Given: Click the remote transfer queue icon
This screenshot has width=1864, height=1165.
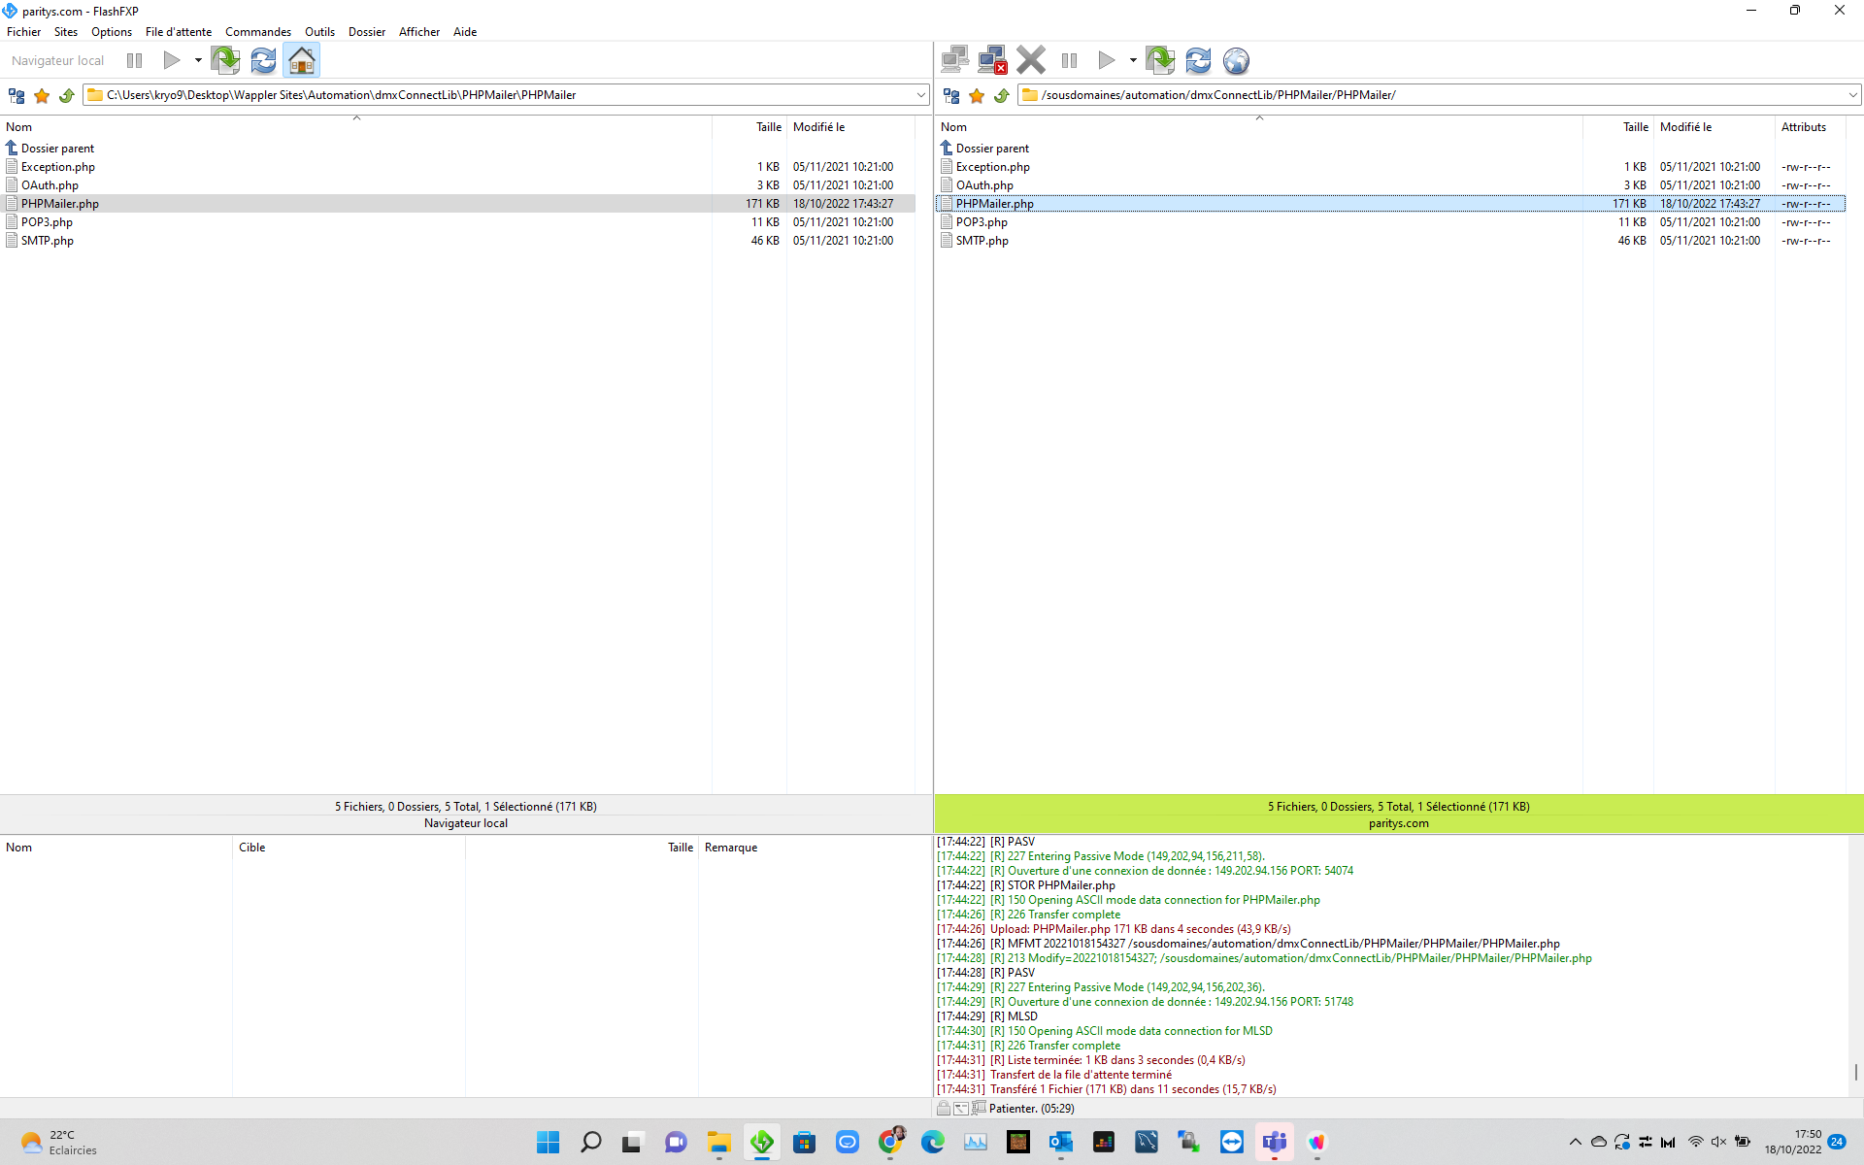Looking at the screenshot, I should pos(1159,60).
